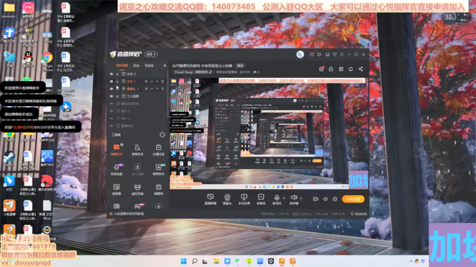The width and height of the screenshot is (476, 267).
Task: Open the 视频连麦 video co-stream tool
Action: pyautogui.click(x=116, y=170)
